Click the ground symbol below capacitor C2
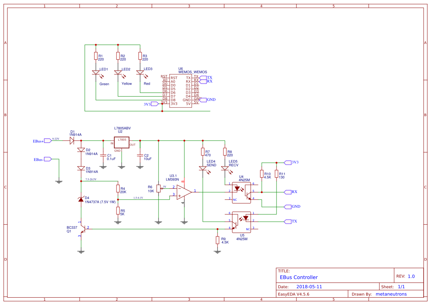The height and width of the screenshot is (305, 431). [x=140, y=167]
